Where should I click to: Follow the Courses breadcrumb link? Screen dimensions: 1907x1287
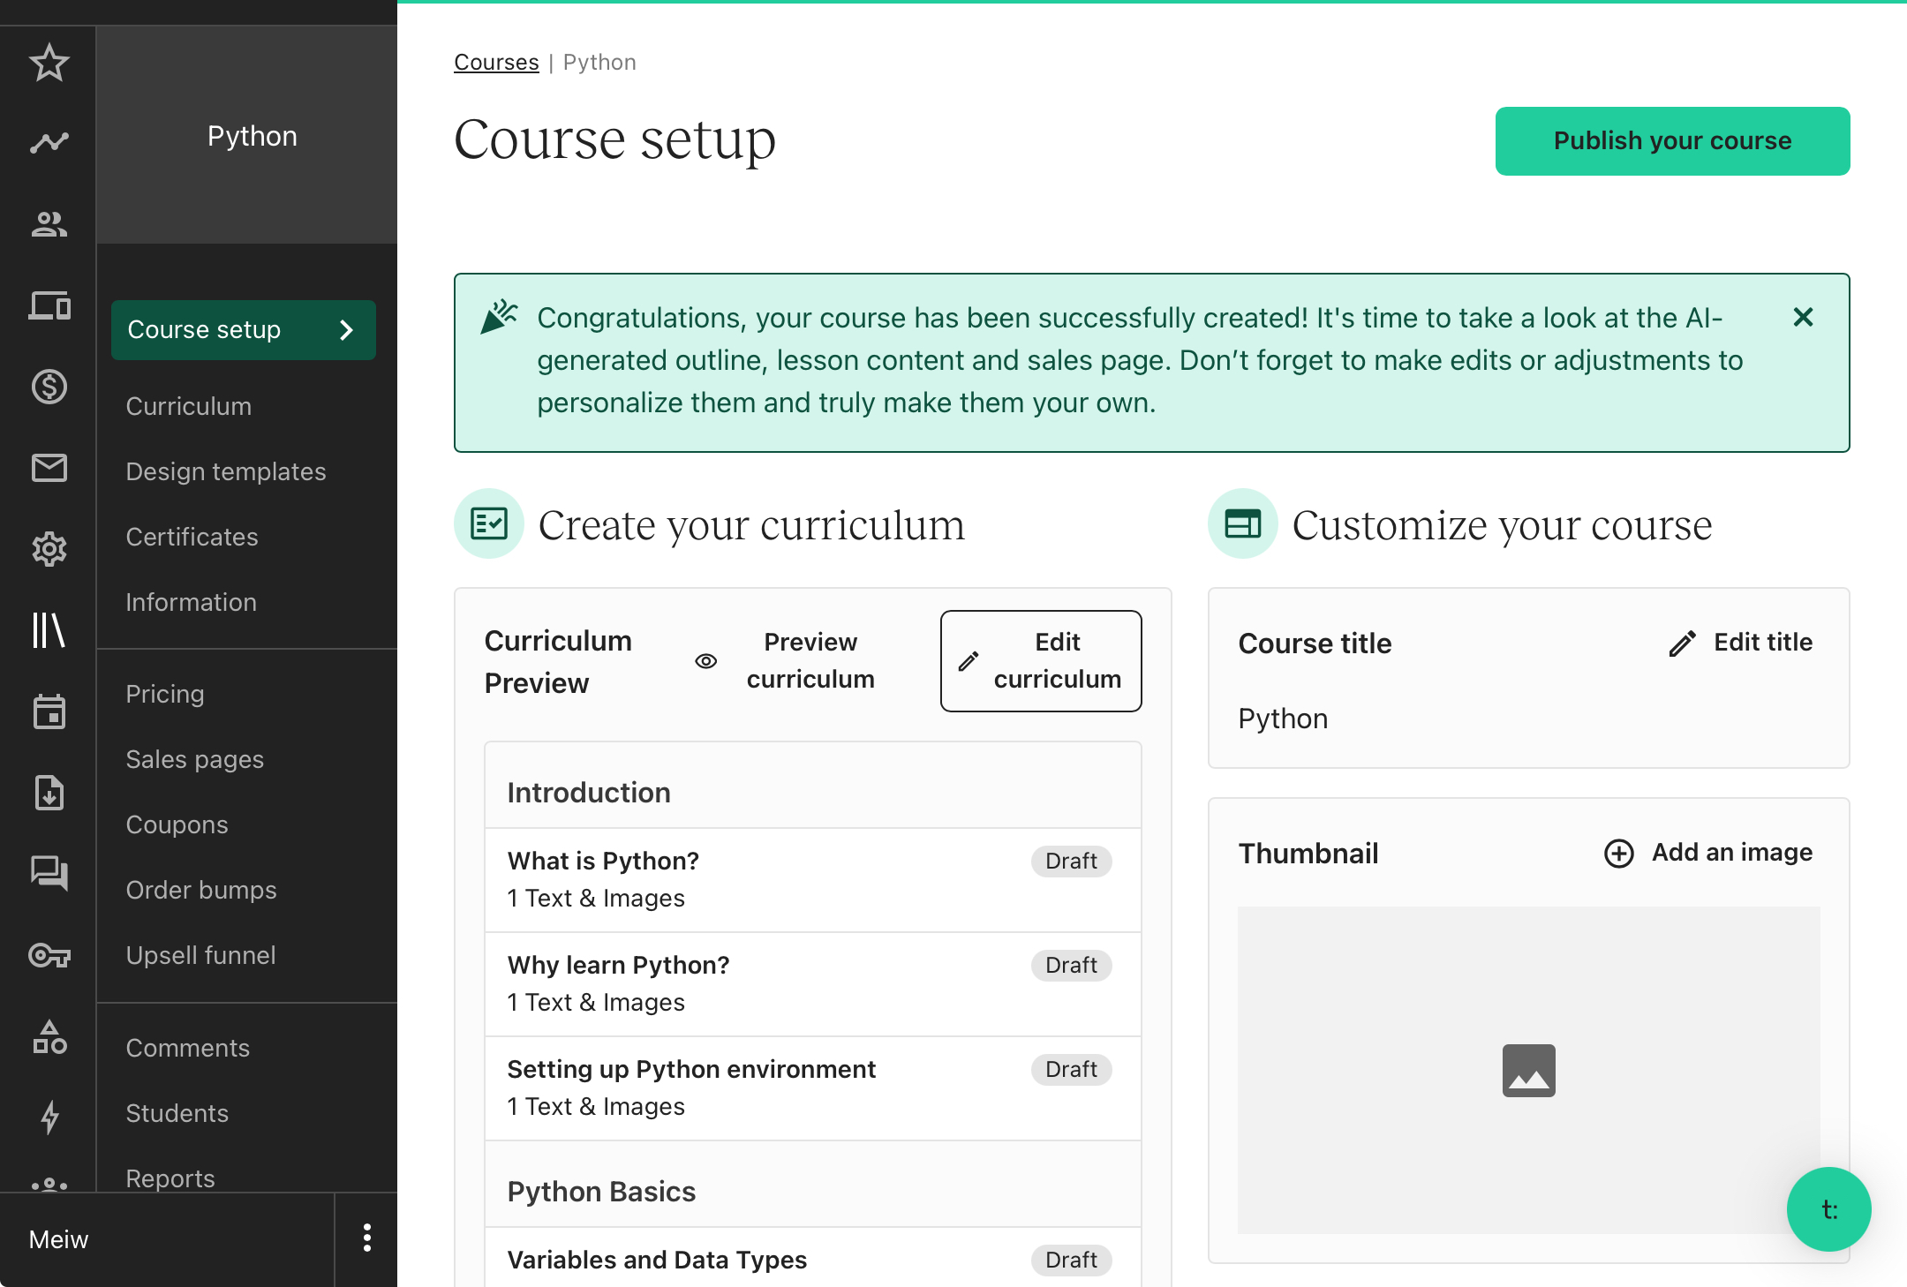[496, 61]
